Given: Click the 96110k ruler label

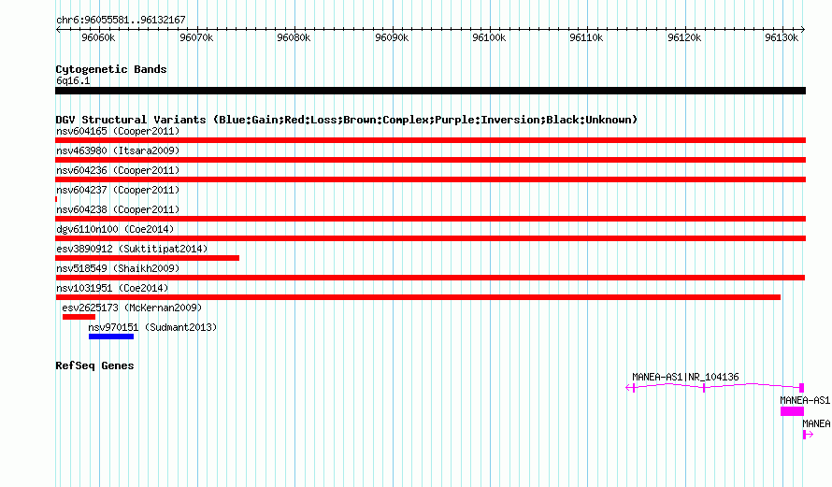Looking at the screenshot, I should click(x=586, y=37).
